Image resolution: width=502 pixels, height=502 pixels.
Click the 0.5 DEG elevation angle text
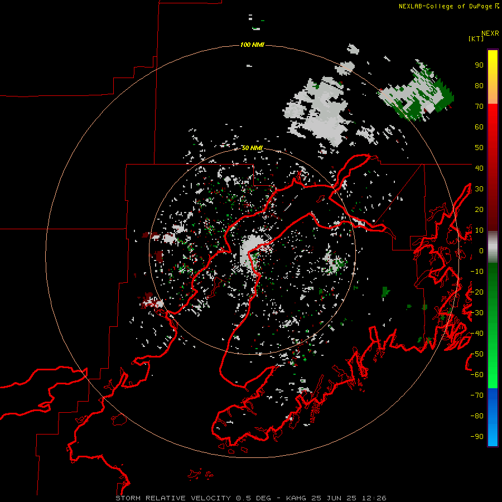click(253, 498)
